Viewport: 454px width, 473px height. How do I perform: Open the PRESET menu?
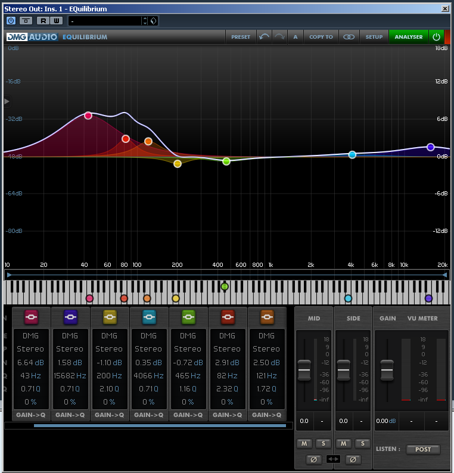(x=241, y=37)
